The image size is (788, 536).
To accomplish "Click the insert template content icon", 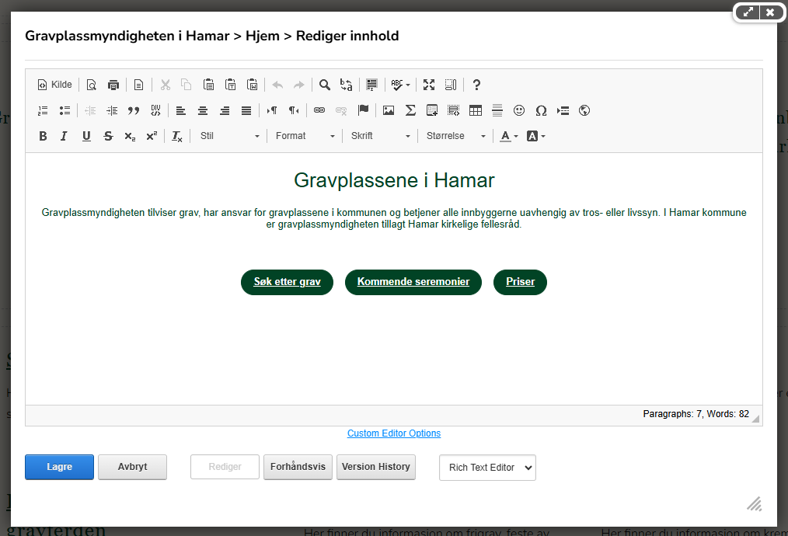I will click(x=432, y=110).
